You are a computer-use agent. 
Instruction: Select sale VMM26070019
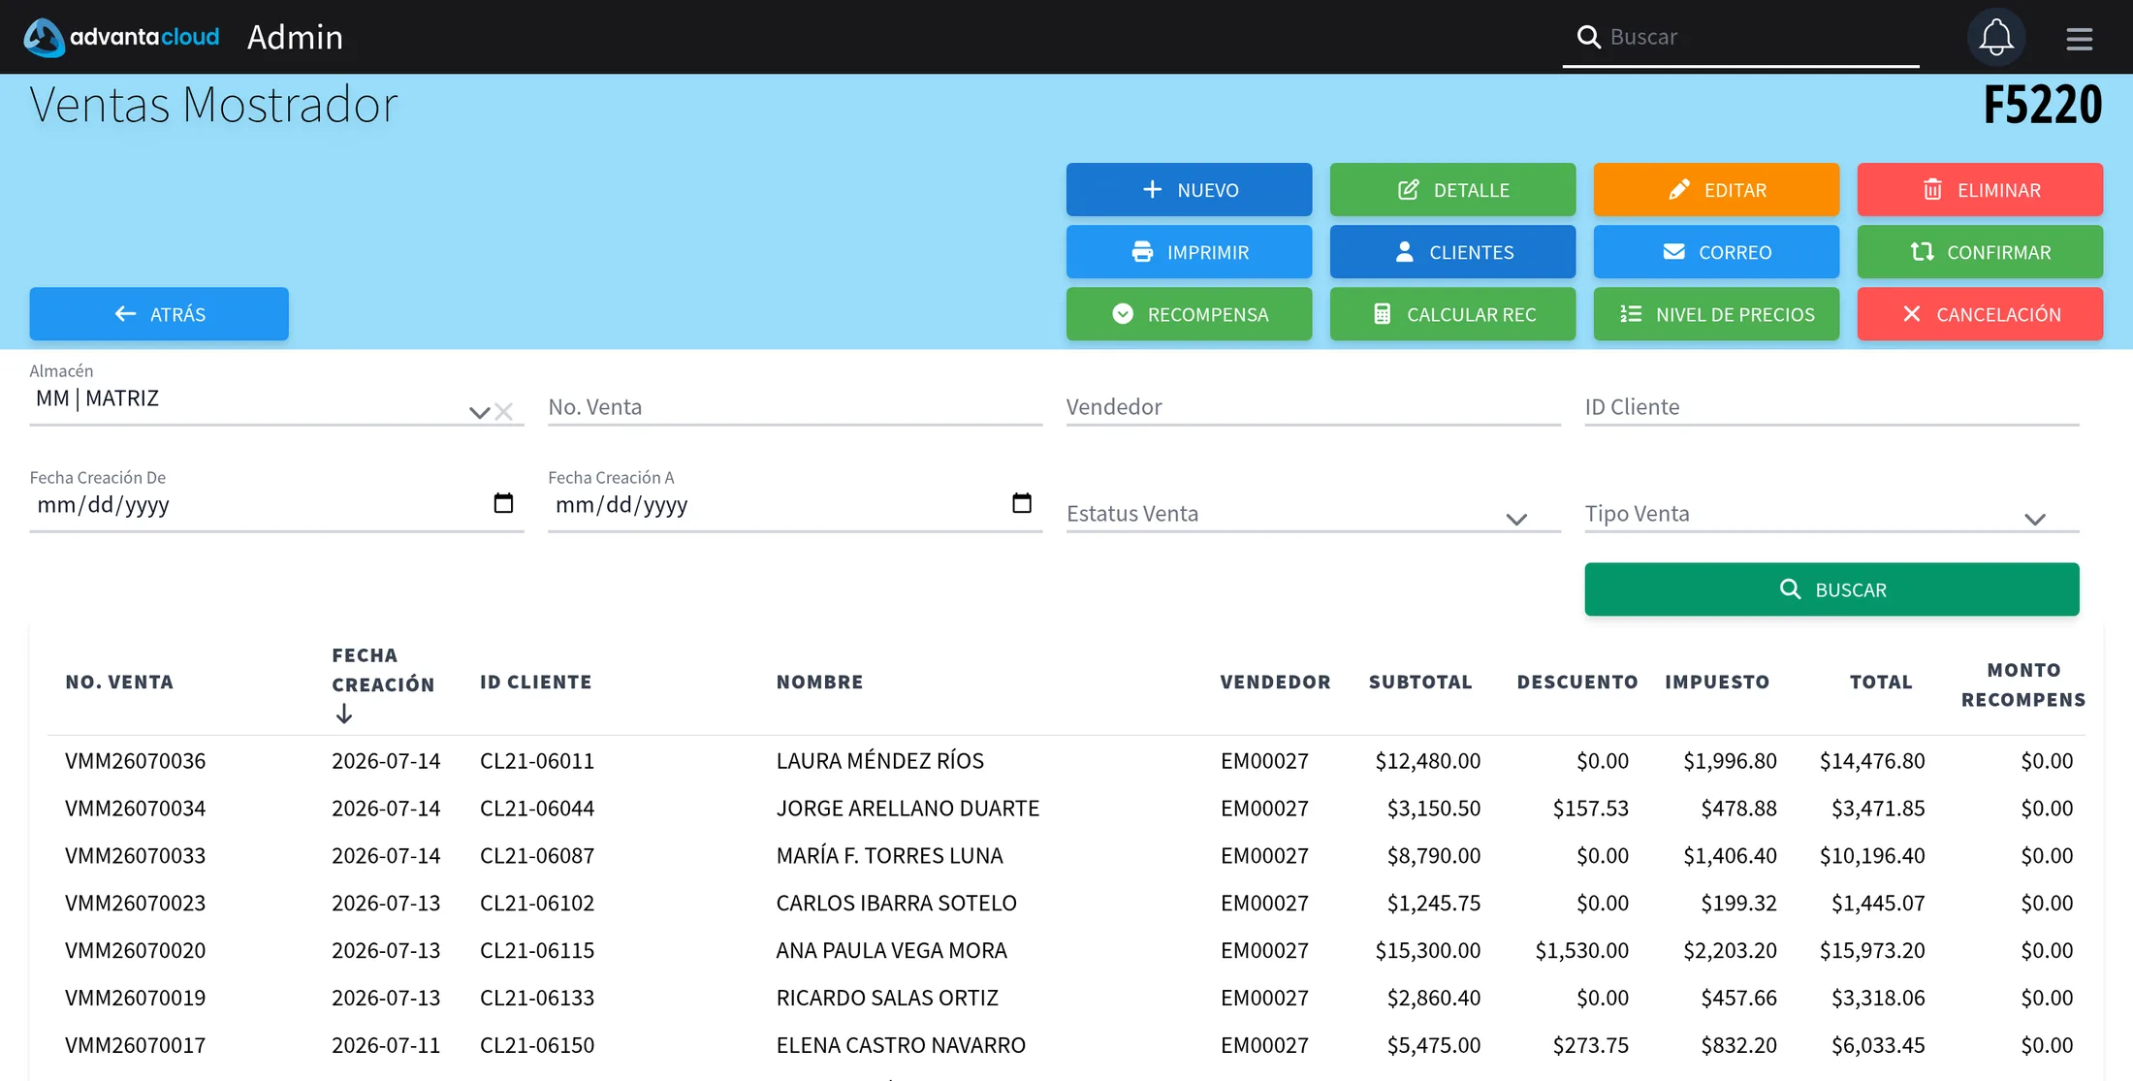(x=136, y=999)
